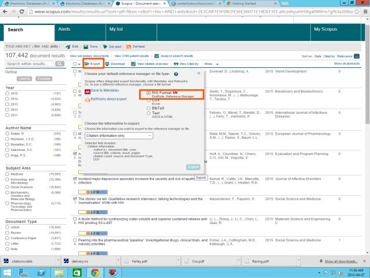Viewport: 370px width, 278px height.
Task: Click the SFX button under Mazanderani article
Action: [x=93, y=212]
